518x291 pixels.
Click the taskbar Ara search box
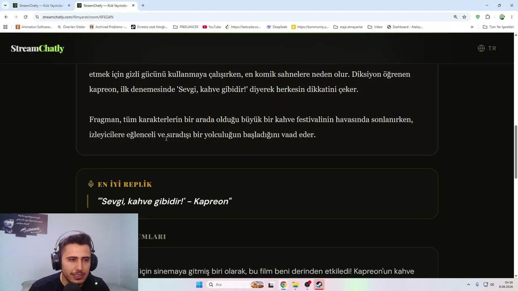pyautogui.click(x=235, y=285)
